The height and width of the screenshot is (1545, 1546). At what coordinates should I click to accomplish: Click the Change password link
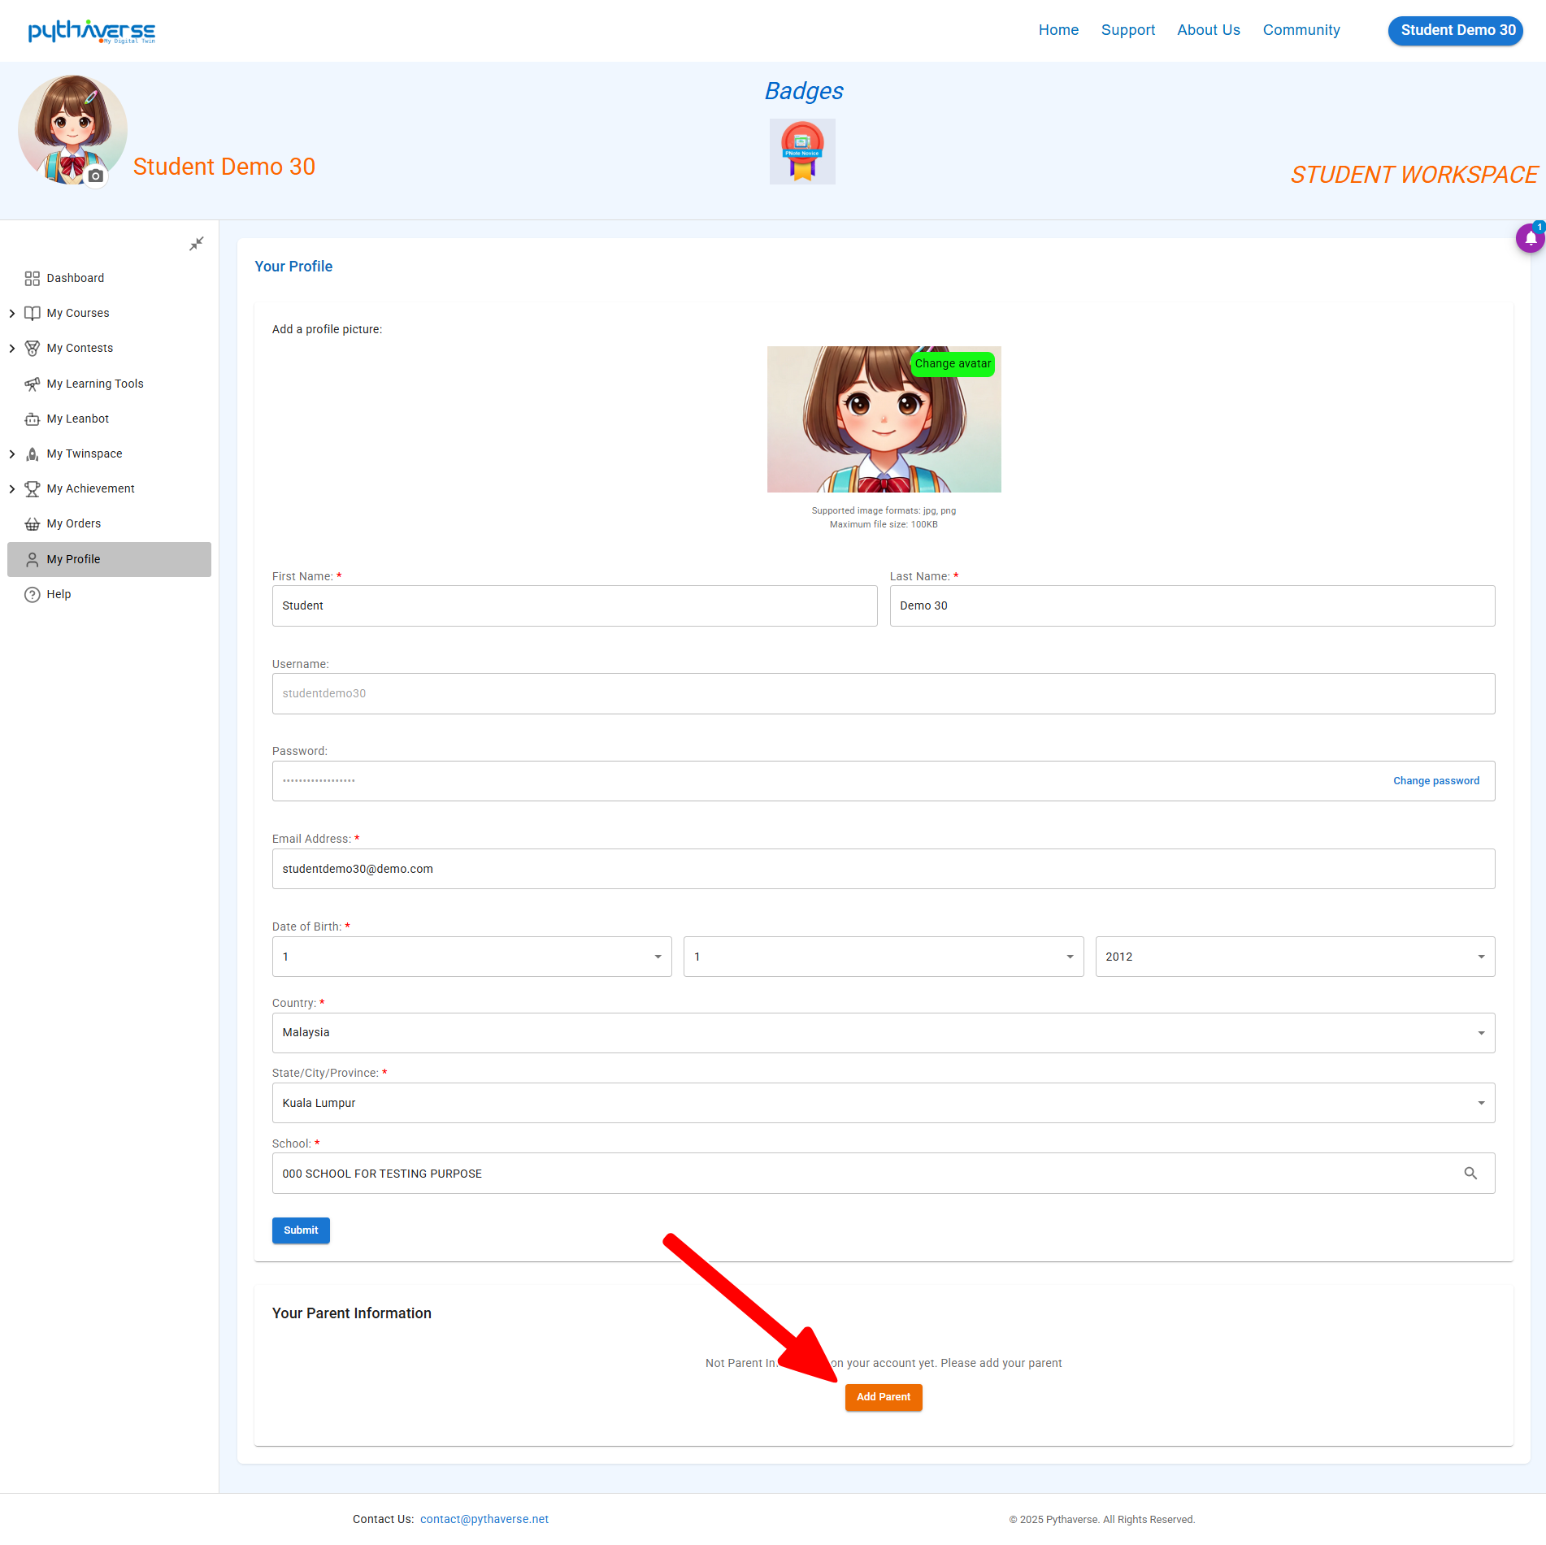coord(1435,781)
